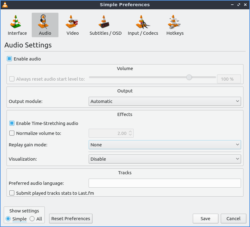Select the All settings radio button
Viewport: 250px width, 227px height.
click(32, 219)
